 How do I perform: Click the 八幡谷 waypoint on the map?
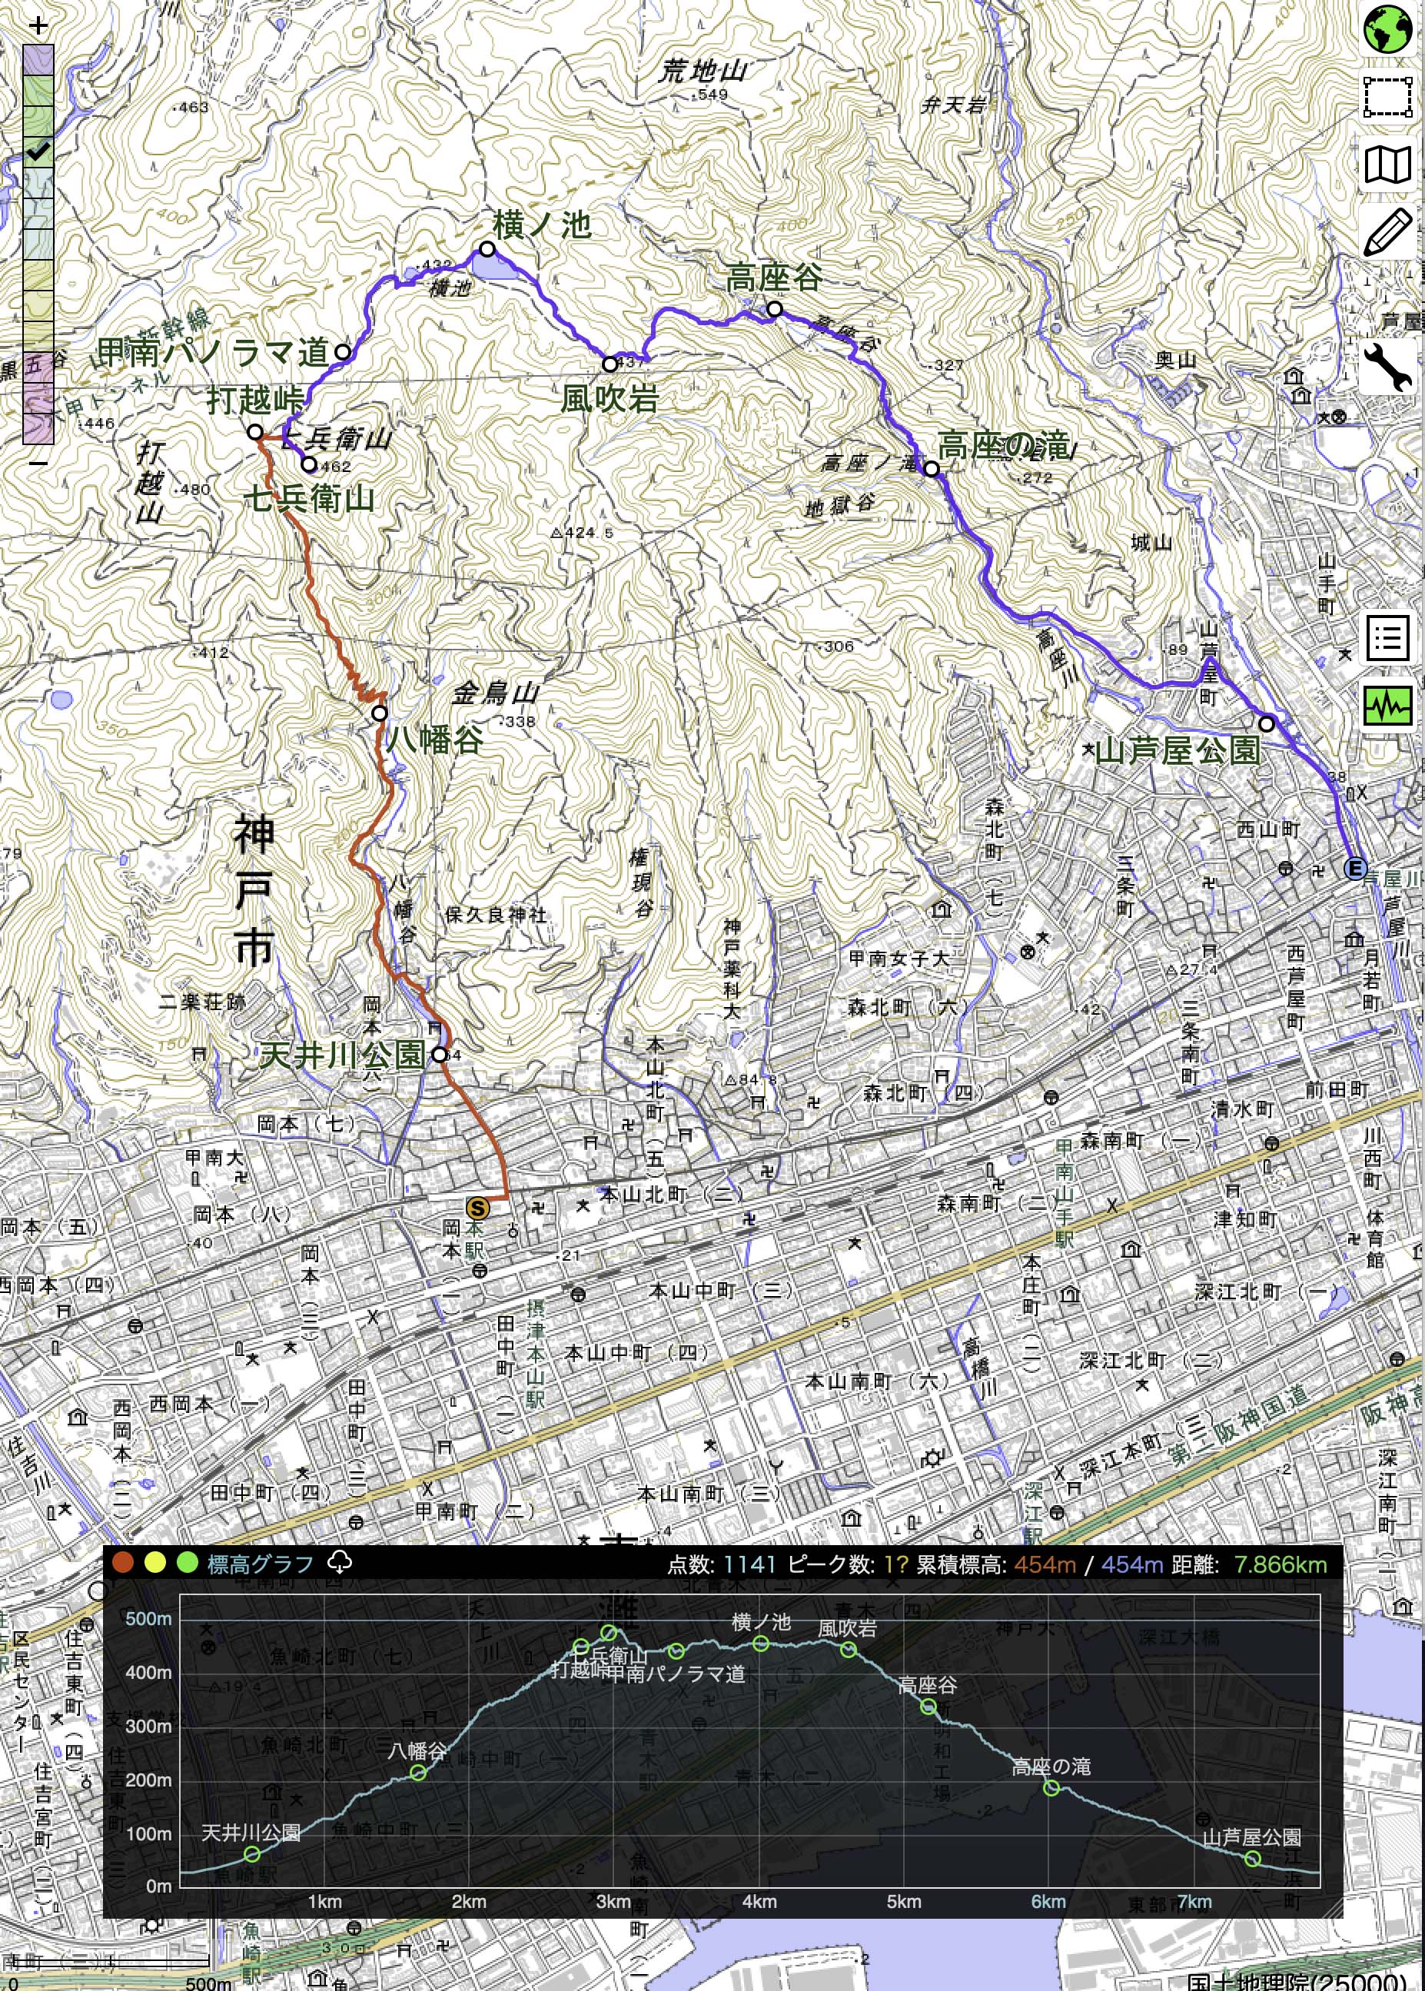(379, 713)
